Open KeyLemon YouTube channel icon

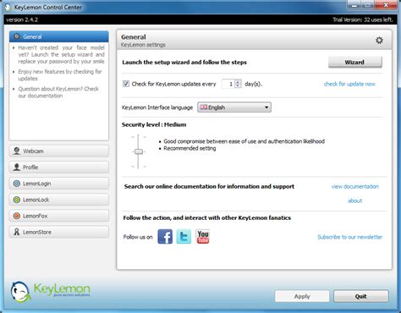pos(203,236)
